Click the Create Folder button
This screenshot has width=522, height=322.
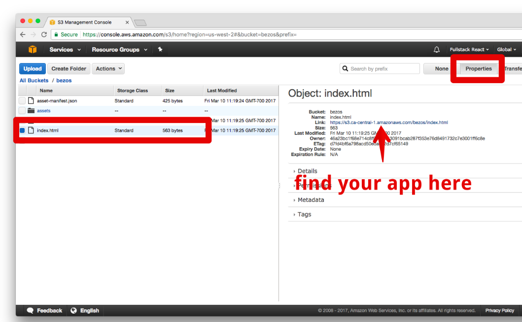tap(69, 68)
